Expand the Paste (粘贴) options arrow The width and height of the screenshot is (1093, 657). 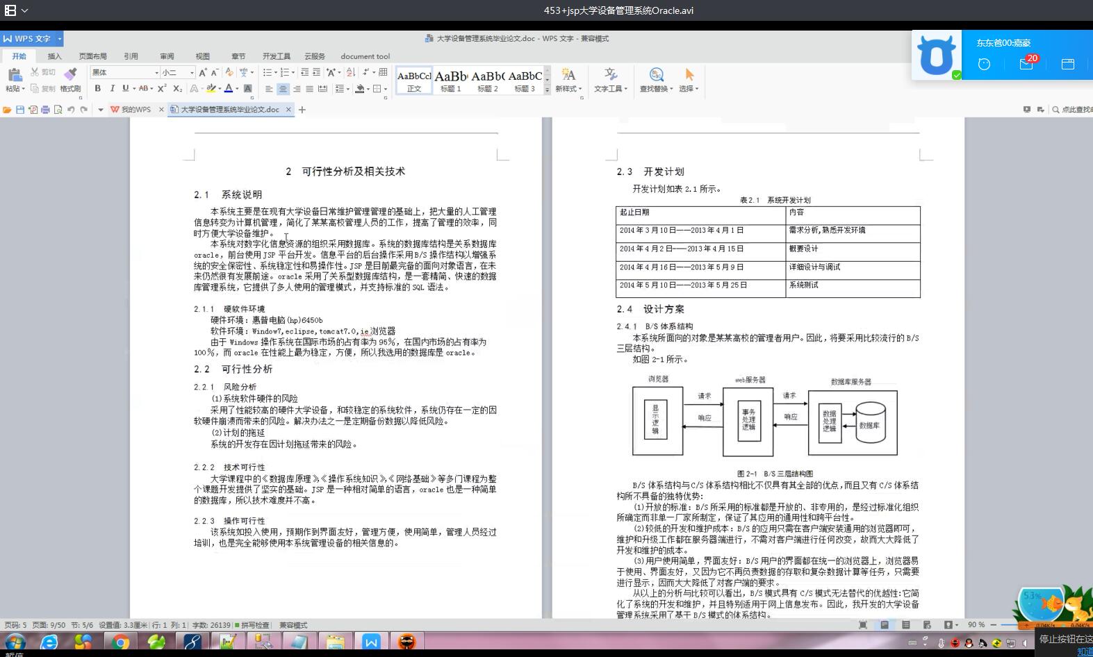(x=23, y=89)
